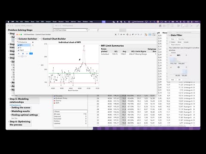The height and width of the screenshot is (154, 206).
Task: Open the DOE menu
Action: [x=42, y=22]
